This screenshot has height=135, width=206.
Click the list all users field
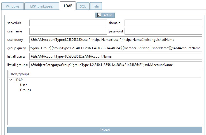pyautogui.click(x=116, y=56)
